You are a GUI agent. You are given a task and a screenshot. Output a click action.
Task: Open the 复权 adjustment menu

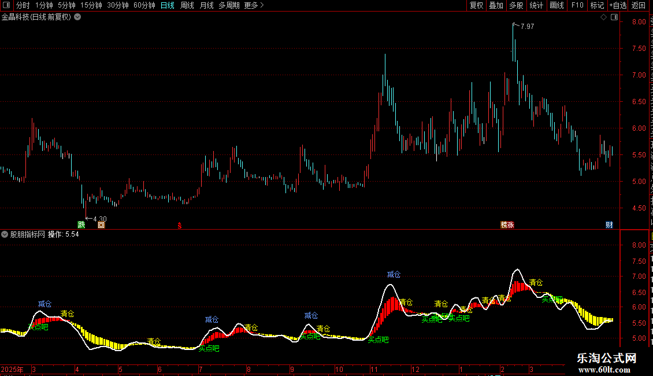click(x=476, y=5)
